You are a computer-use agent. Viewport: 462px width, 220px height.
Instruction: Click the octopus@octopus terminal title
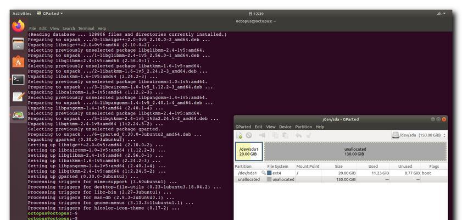(x=256, y=21)
